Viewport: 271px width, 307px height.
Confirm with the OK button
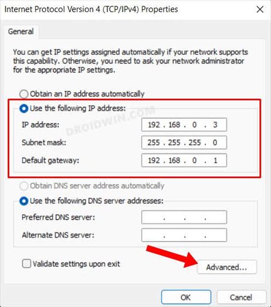(186, 297)
